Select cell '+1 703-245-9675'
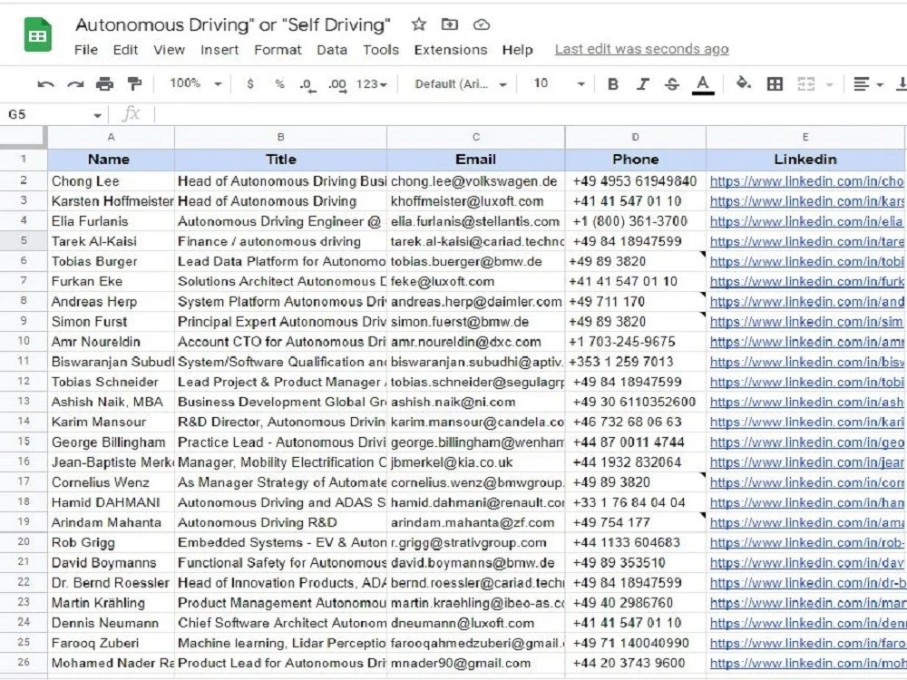The image size is (907, 680). tap(636, 342)
